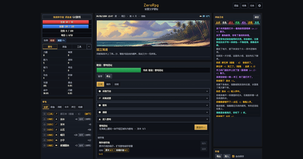Expand the 采集资源 section
The image size is (303, 159).
pyautogui.click(x=153, y=98)
